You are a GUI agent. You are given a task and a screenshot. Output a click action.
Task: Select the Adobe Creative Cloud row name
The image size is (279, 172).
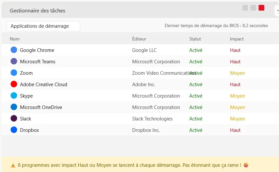(x=43, y=85)
